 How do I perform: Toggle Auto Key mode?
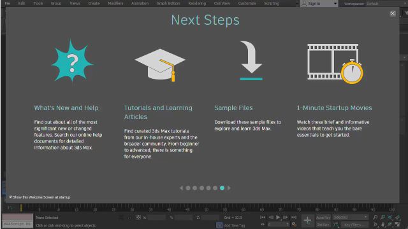tap(323, 218)
